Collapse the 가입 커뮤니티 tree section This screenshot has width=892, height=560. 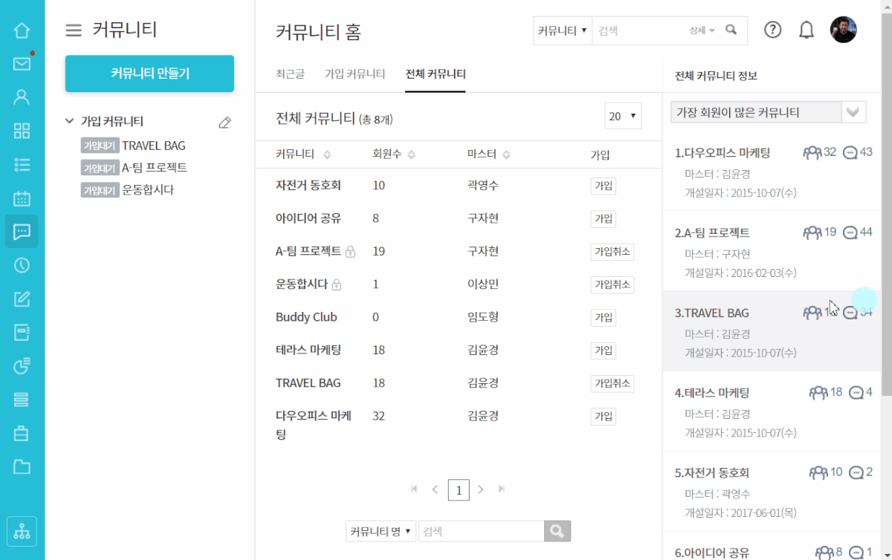click(70, 120)
